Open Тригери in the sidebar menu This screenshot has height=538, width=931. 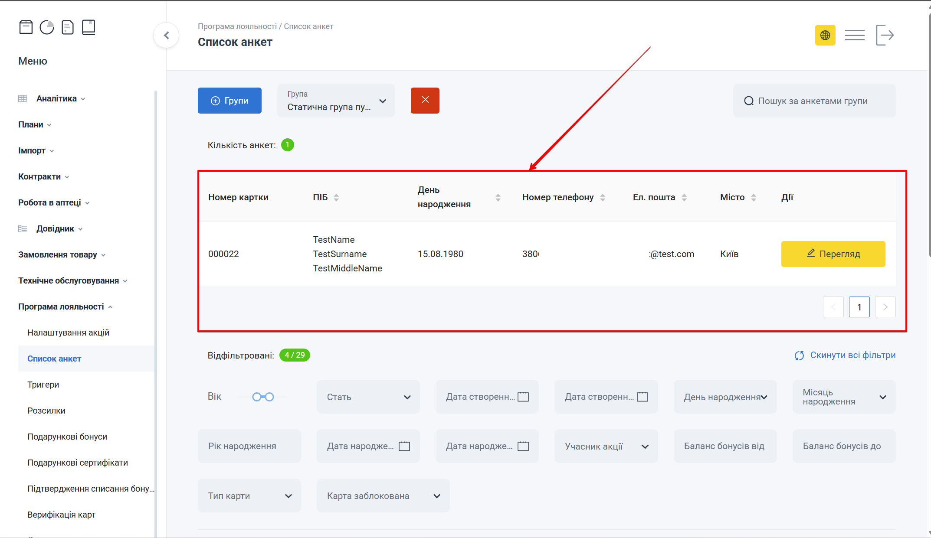point(43,385)
